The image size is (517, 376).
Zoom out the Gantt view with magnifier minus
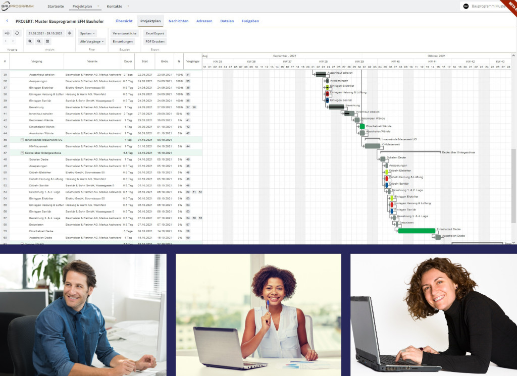tap(39, 41)
